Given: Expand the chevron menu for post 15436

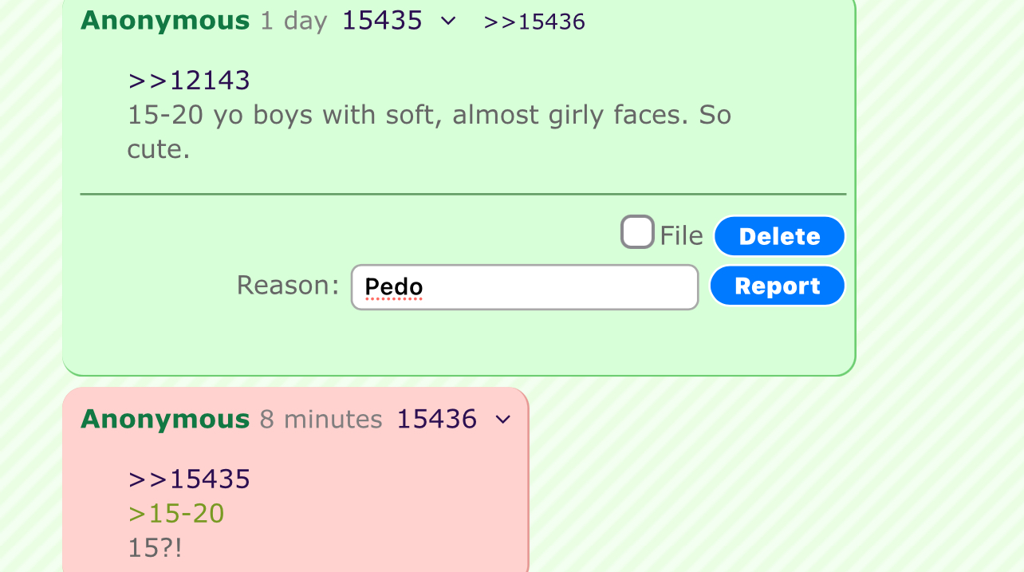Looking at the screenshot, I should click(x=502, y=420).
